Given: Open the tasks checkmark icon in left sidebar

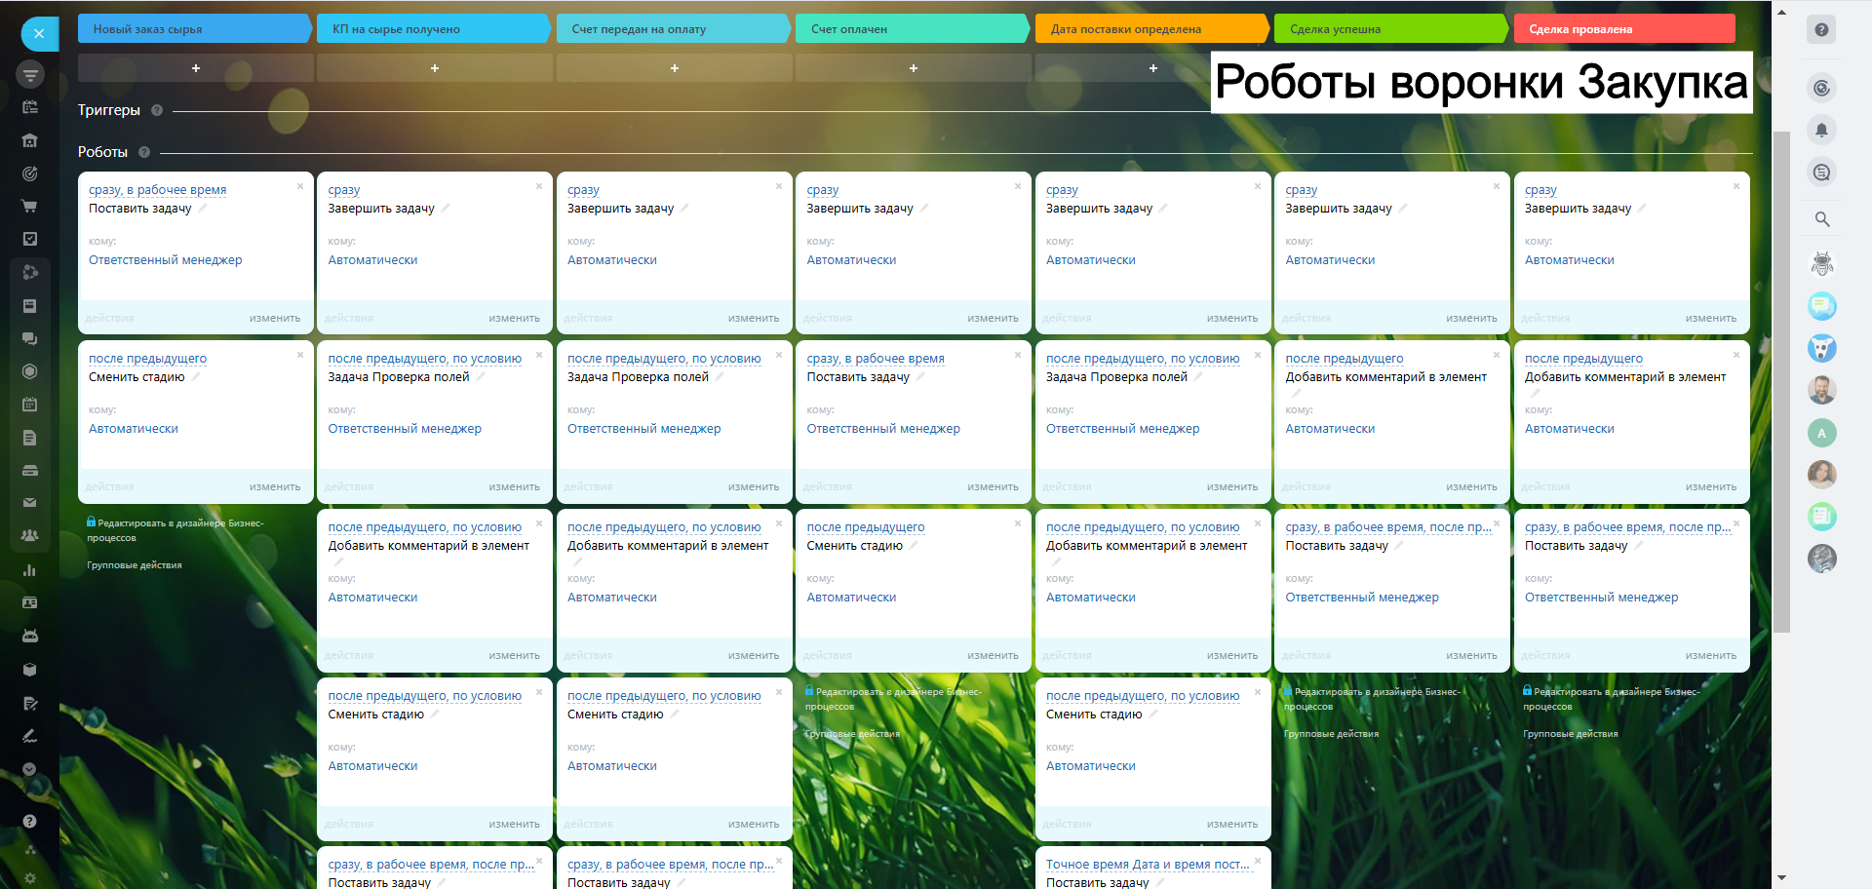Looking at the screenshot, I should click(x=30, y=239).
